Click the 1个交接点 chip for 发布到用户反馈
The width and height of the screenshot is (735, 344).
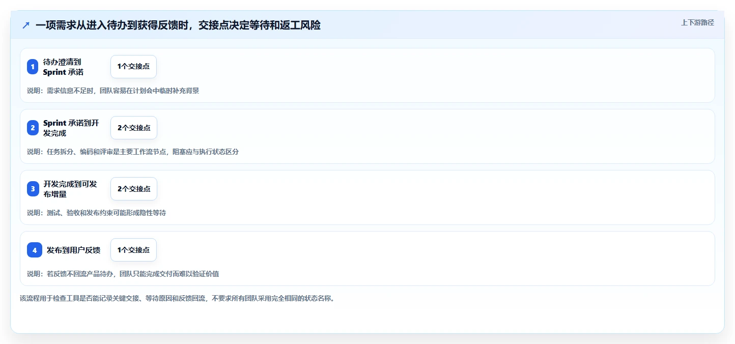pyautogui.click(x=133, y=250)
